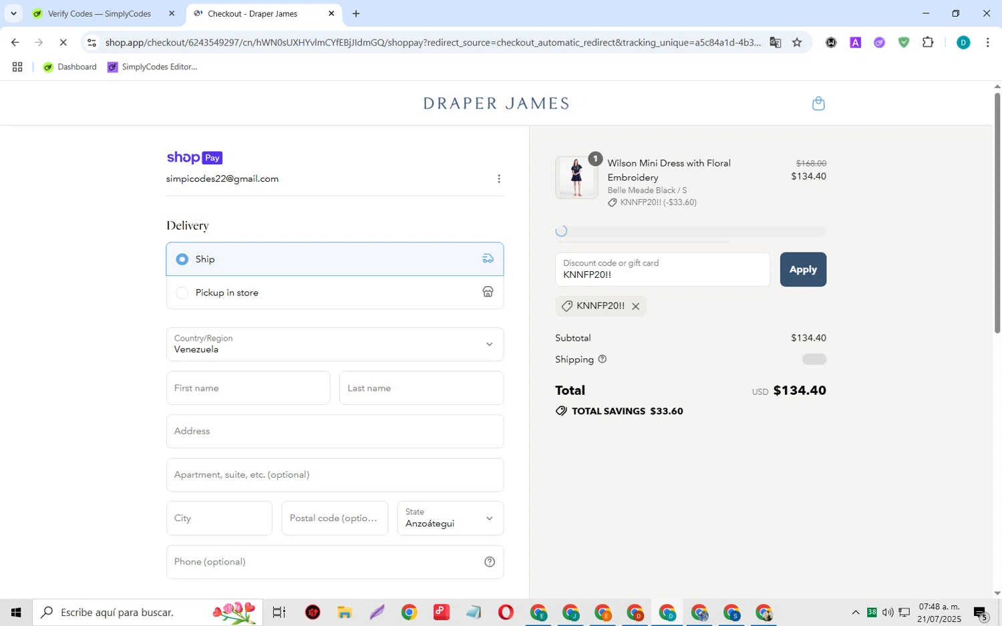Focus the Last name field
The height and width of the screenshot is (626, 1002).
tap(422, 388)
